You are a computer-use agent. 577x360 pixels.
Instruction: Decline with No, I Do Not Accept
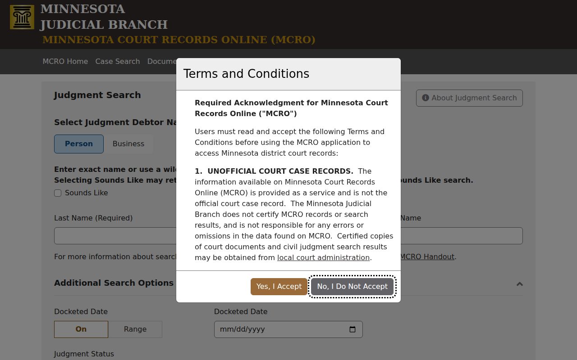point(353,287)
